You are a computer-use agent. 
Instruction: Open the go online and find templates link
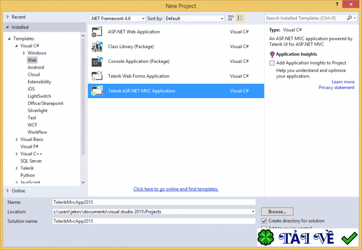176,189
